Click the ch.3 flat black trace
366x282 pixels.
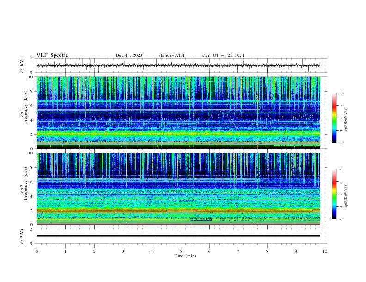(x=178, y=236)
